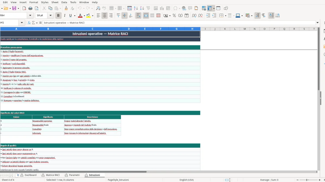Open Find & Replace
This screenshot has height=182, width=325.
point(98,8)
